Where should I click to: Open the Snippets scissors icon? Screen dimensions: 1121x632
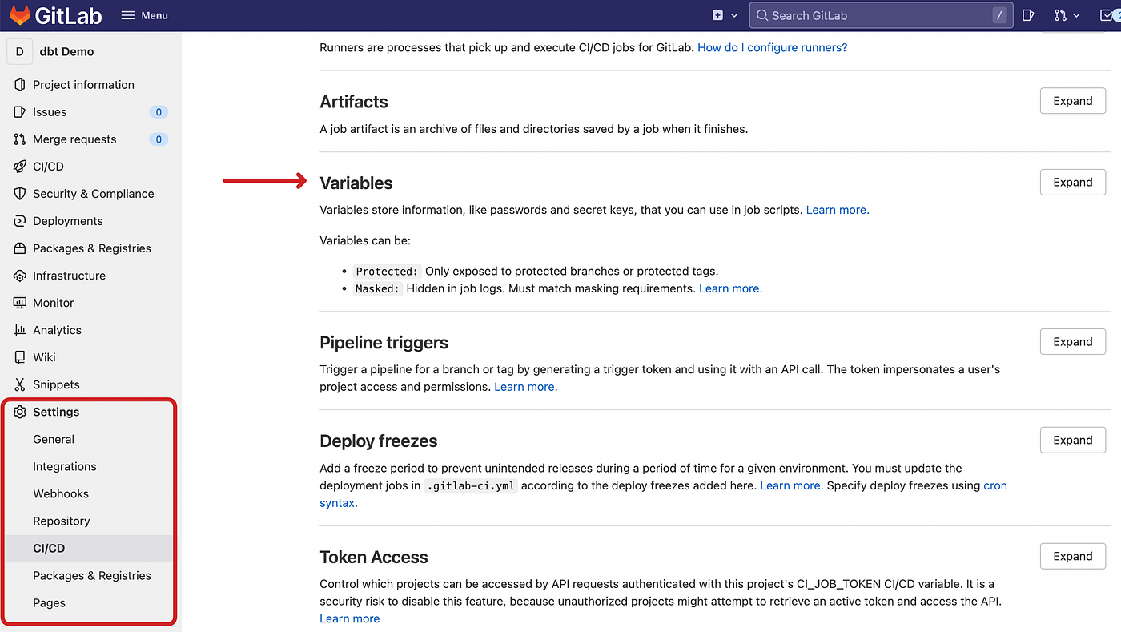pos(19,384)
